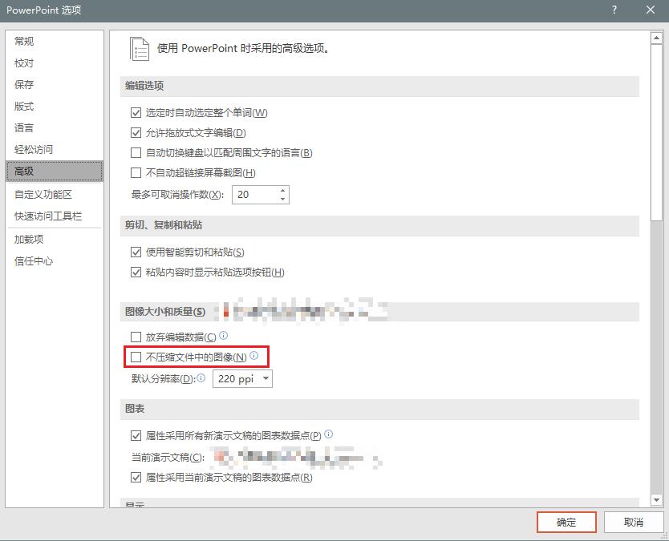Select the 自定义功能区 category
This screenshot has width=669, height=541.
(42, 195)
